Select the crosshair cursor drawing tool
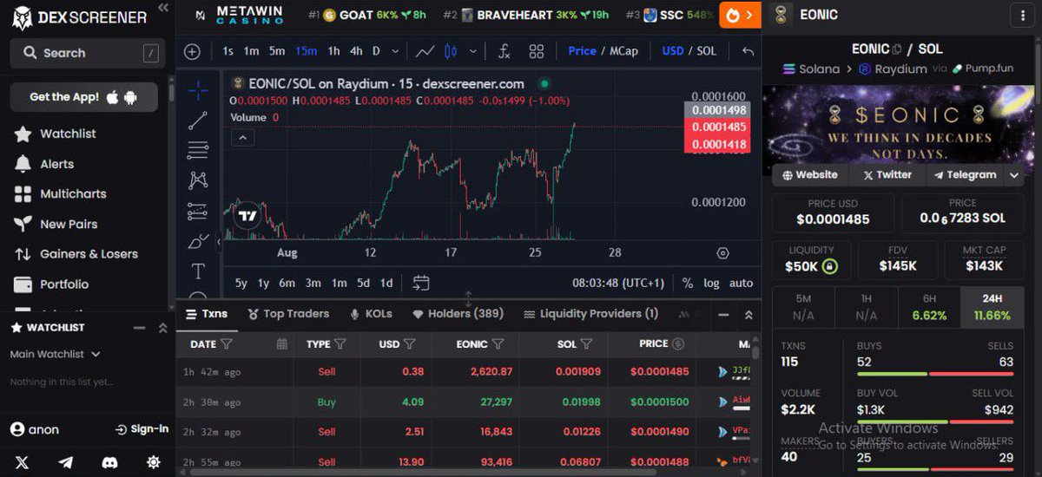Image resolution: width=1042 pixels, height=477 pixels. [x=198, y=89]
